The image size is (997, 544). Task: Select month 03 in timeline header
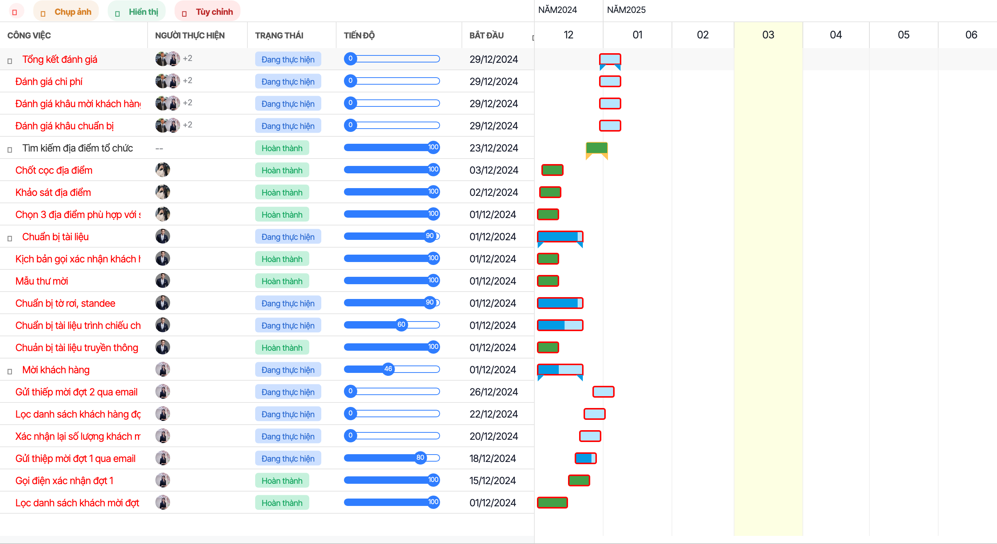pos(768,35)
